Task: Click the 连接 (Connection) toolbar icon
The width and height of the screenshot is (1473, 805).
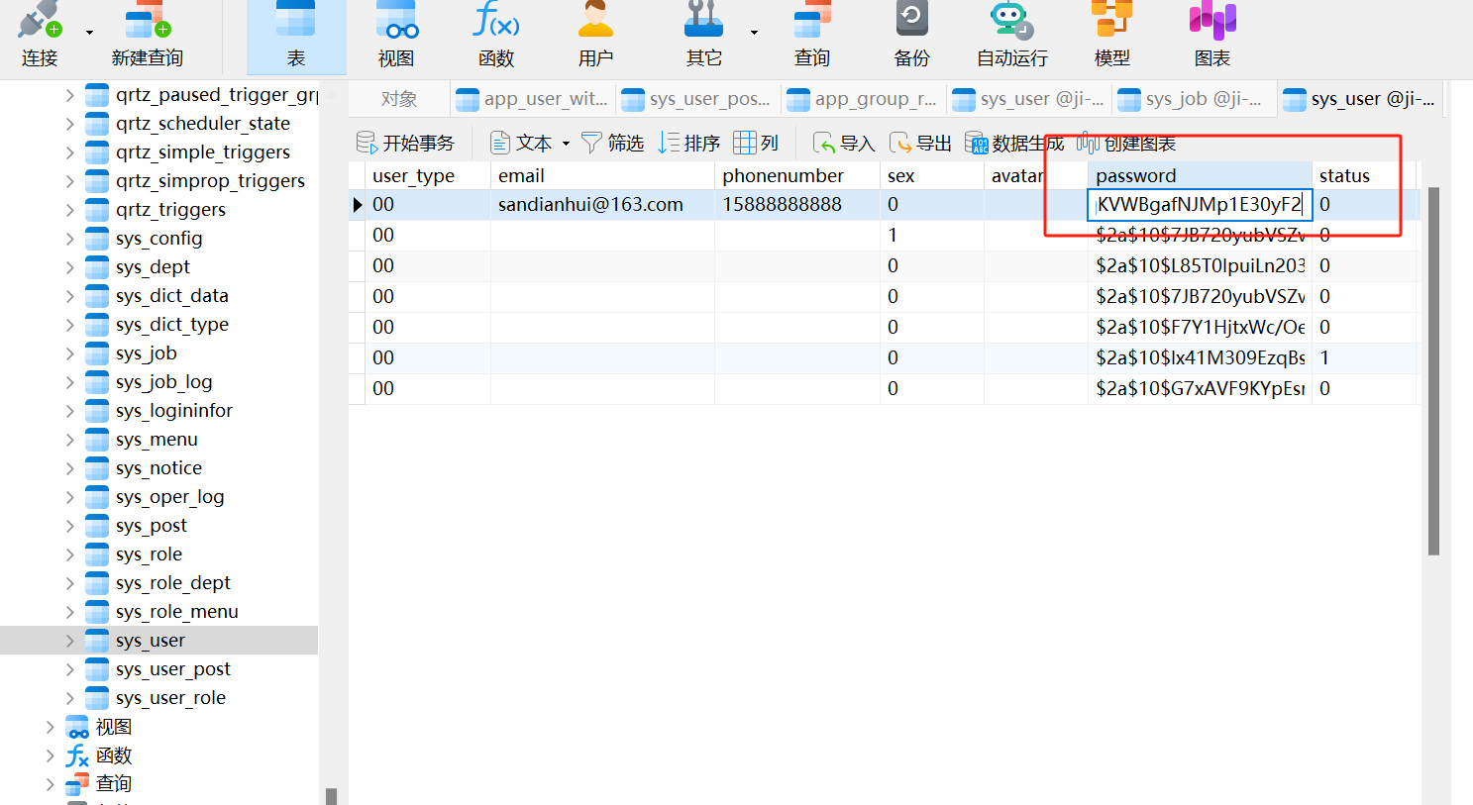Action: [x=40, y=36]
